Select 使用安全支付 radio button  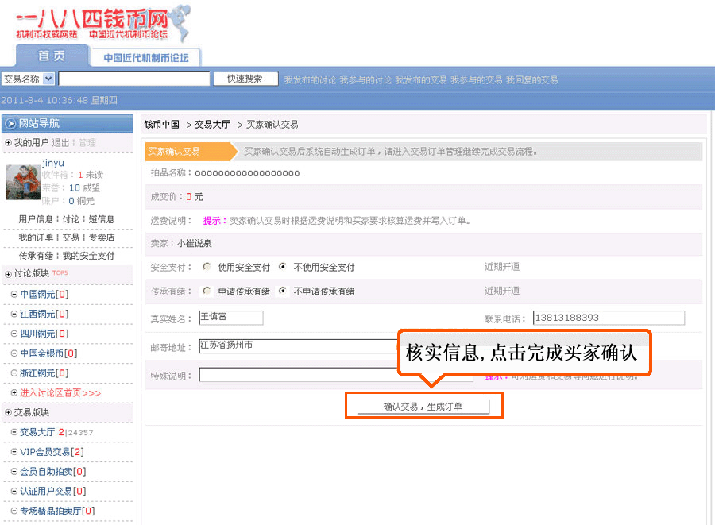(207, 267)
